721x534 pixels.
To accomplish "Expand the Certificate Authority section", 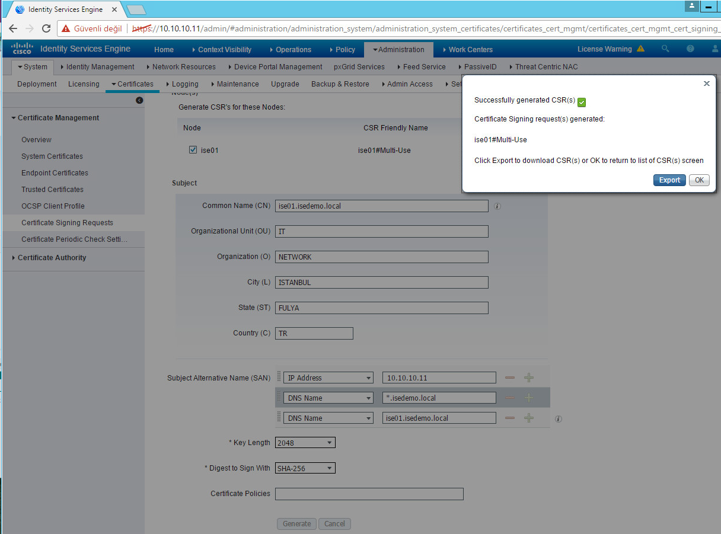I will tap(49, 258).
